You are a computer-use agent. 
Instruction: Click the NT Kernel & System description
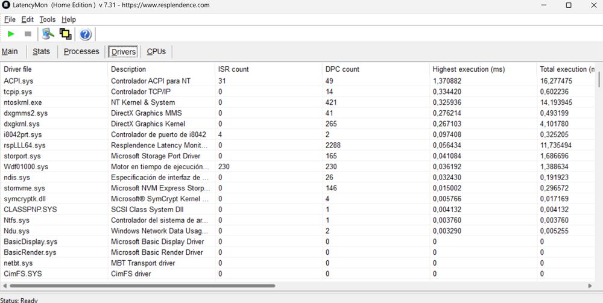(x=143, y=102)
